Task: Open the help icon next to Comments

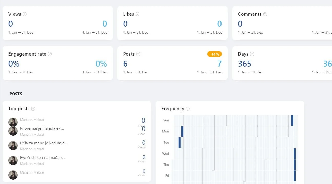Action: click(265, 14)
